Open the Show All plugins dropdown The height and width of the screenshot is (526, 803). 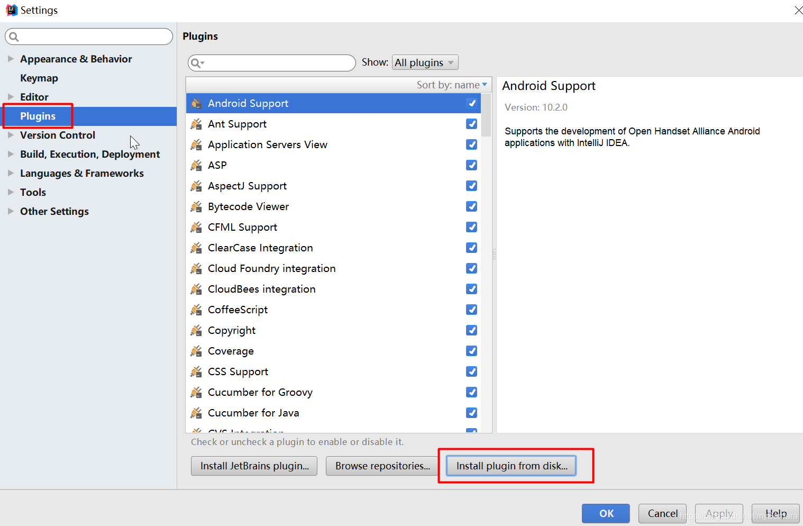pos(425,62)
